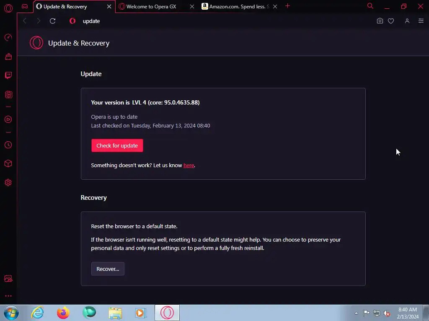Launch Firefox from the taskbar
Viewport: 429px width, 321px height.
(x=63, y=313)
